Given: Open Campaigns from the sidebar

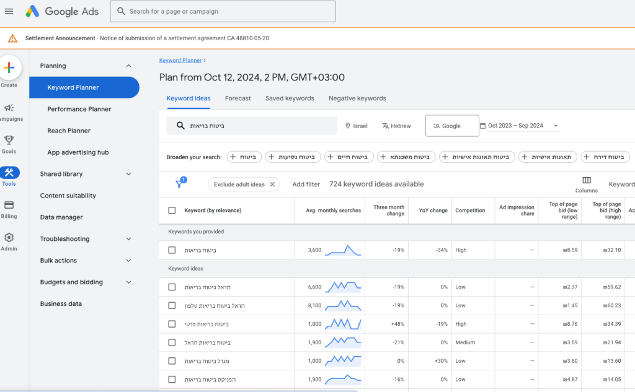Looking at the screenshot, I should (x=9, y=112).
